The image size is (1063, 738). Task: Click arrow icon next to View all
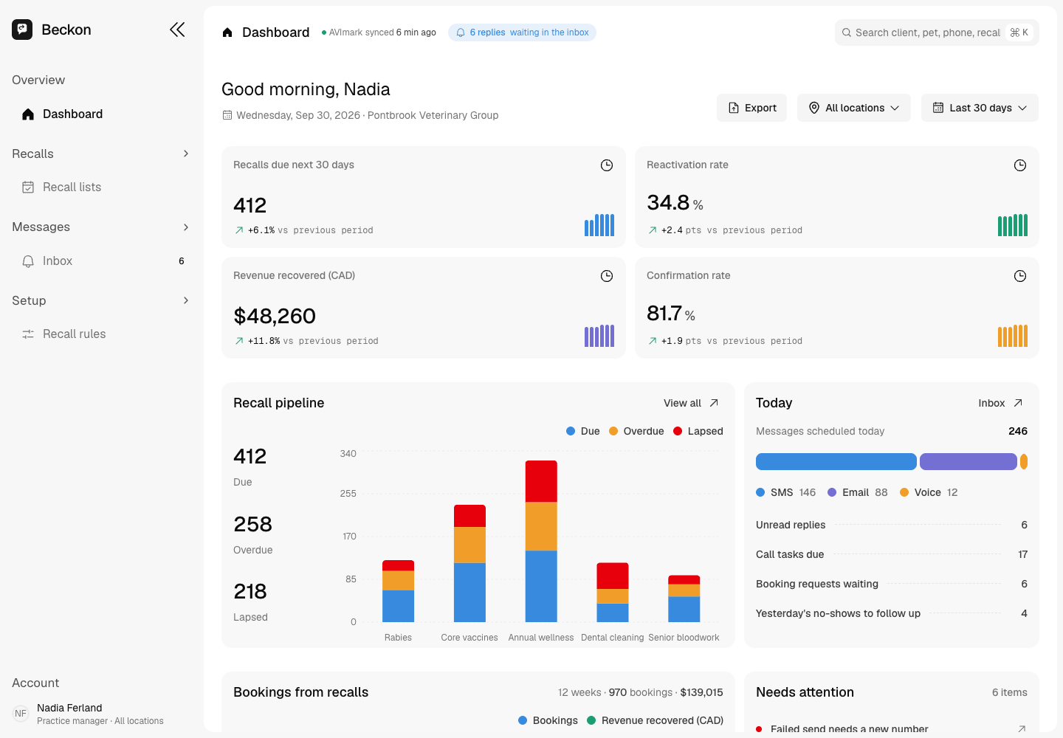coord(714,403)
